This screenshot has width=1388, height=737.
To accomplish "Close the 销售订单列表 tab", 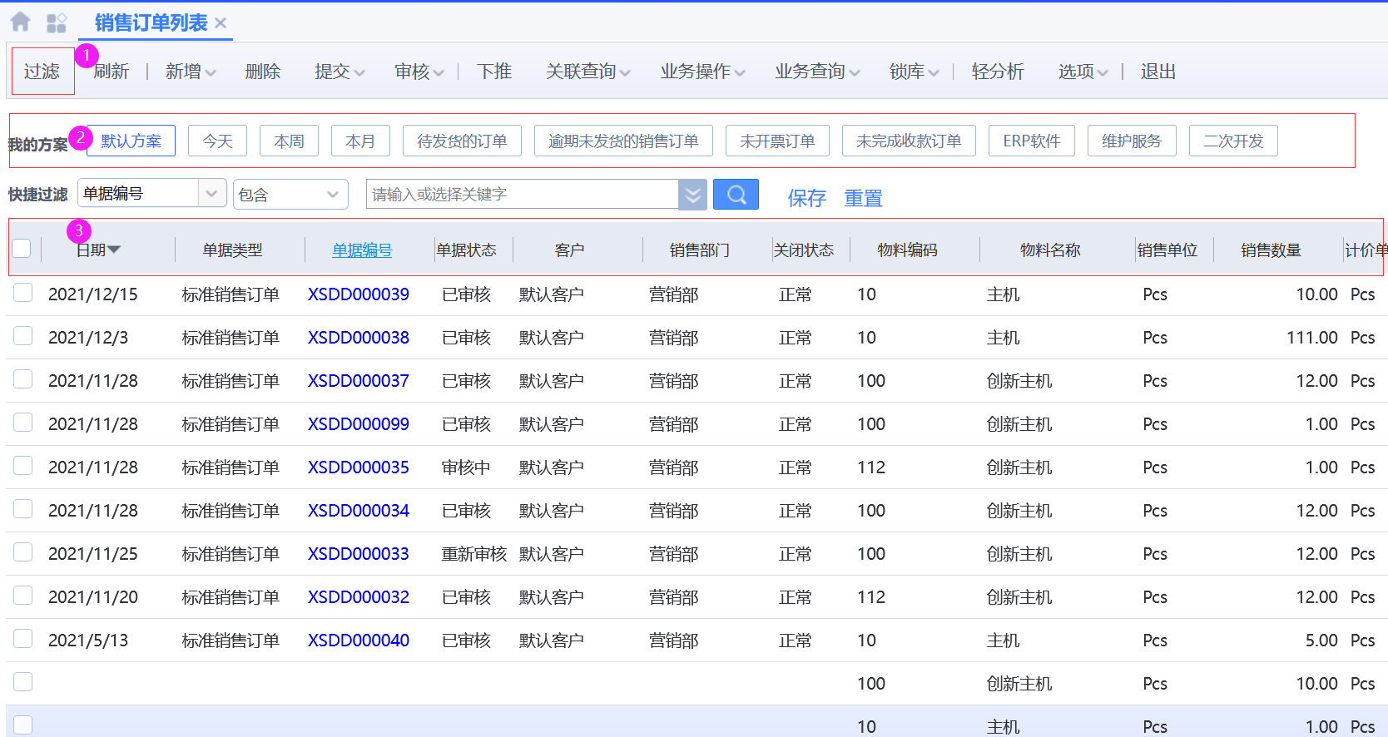I will pos(221,23).
